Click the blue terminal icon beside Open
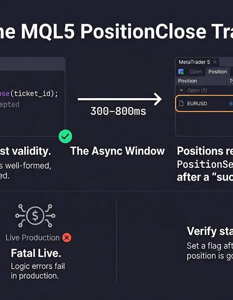The height and width of the screenshot is (300, 233). [181, 72]
